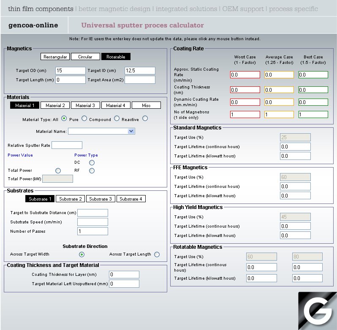Open the Material Name dropdown

[101, 131]
